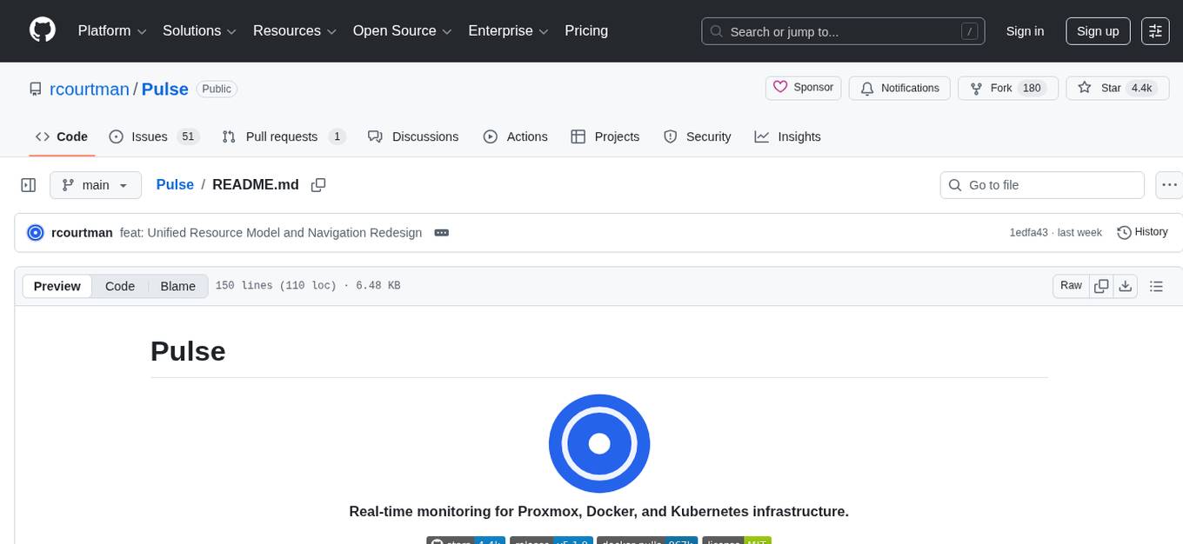Click the release v5.1.0 badge
1183x544 pixels.
(x=551, y=541)
